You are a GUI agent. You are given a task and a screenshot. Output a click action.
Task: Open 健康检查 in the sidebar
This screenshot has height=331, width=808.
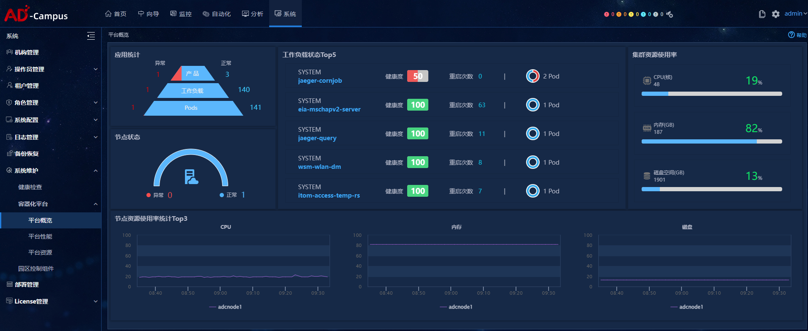pyautogui.click(x=30, y=187)
